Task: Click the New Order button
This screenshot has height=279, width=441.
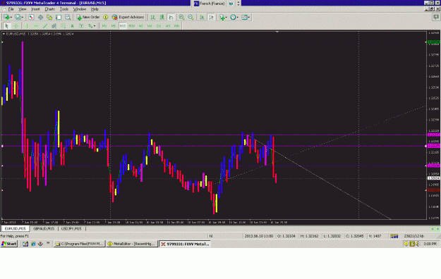Action: [88, 17]
